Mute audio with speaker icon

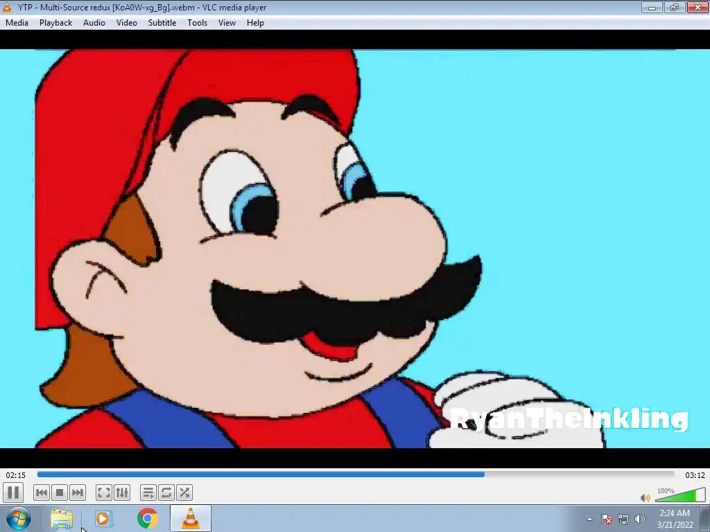tap(646, 497)
